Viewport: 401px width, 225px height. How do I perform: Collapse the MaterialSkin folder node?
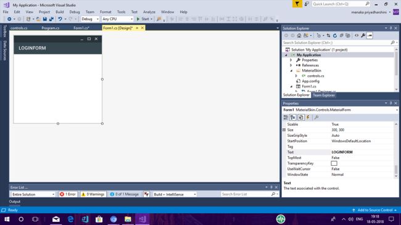(291, 70)
